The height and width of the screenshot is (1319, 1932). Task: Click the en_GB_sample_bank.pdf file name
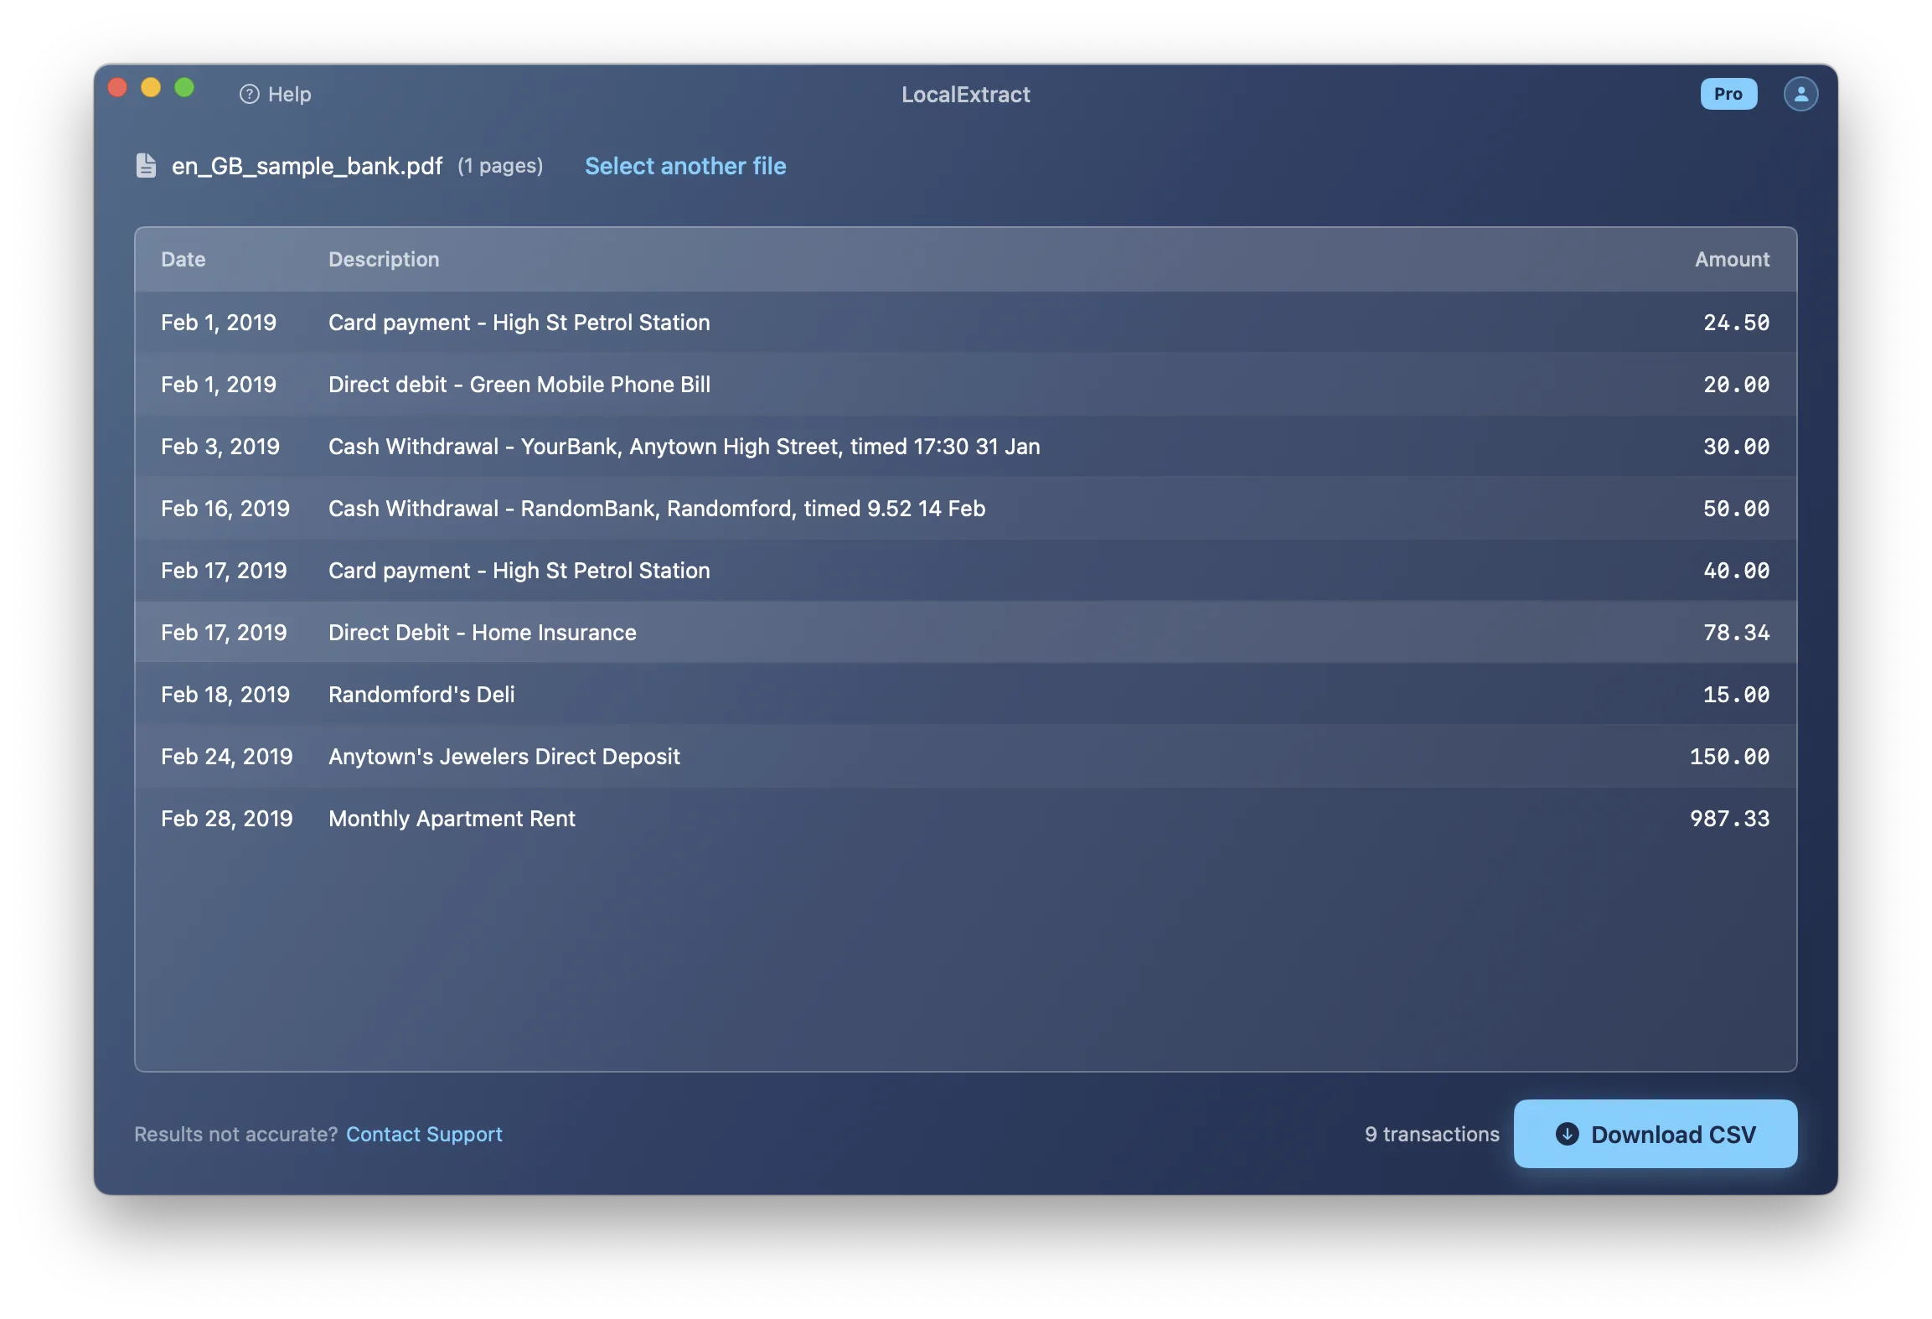307,166
